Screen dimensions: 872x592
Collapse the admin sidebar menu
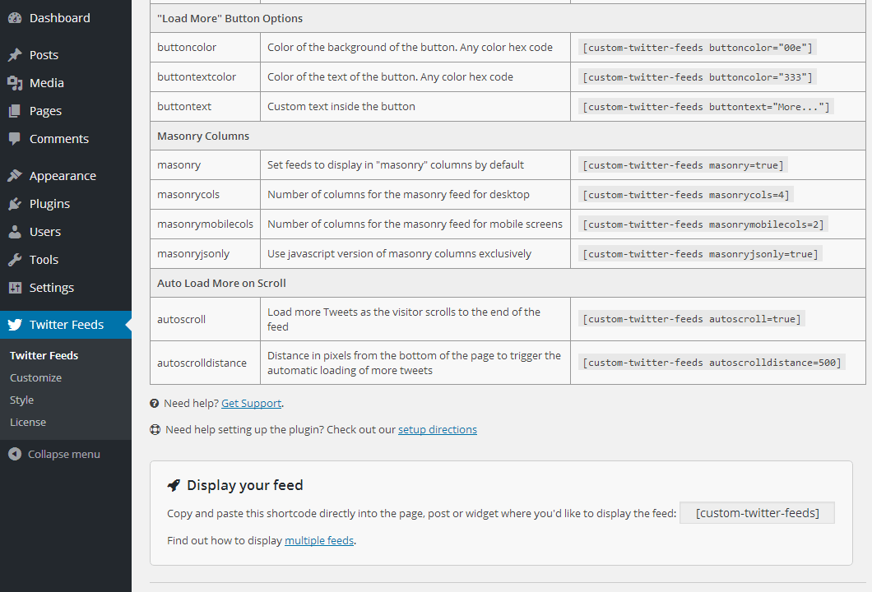(x=54, y=454)
